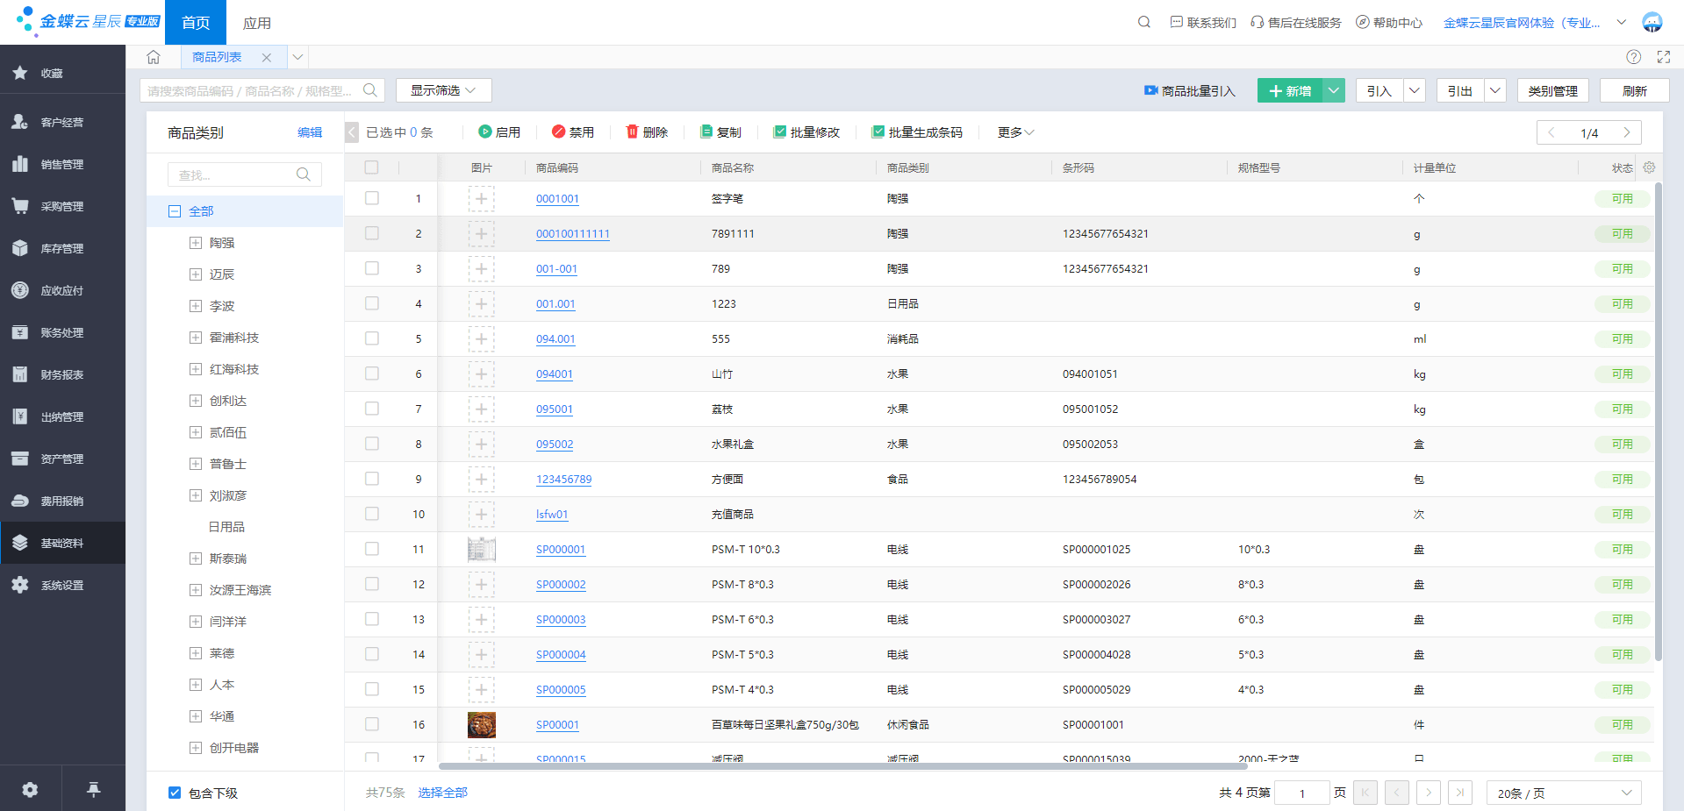Screen dimensions: 1684x811
Task: Open the 新增 dropdown arrow
Action: tap(1334, 90)
